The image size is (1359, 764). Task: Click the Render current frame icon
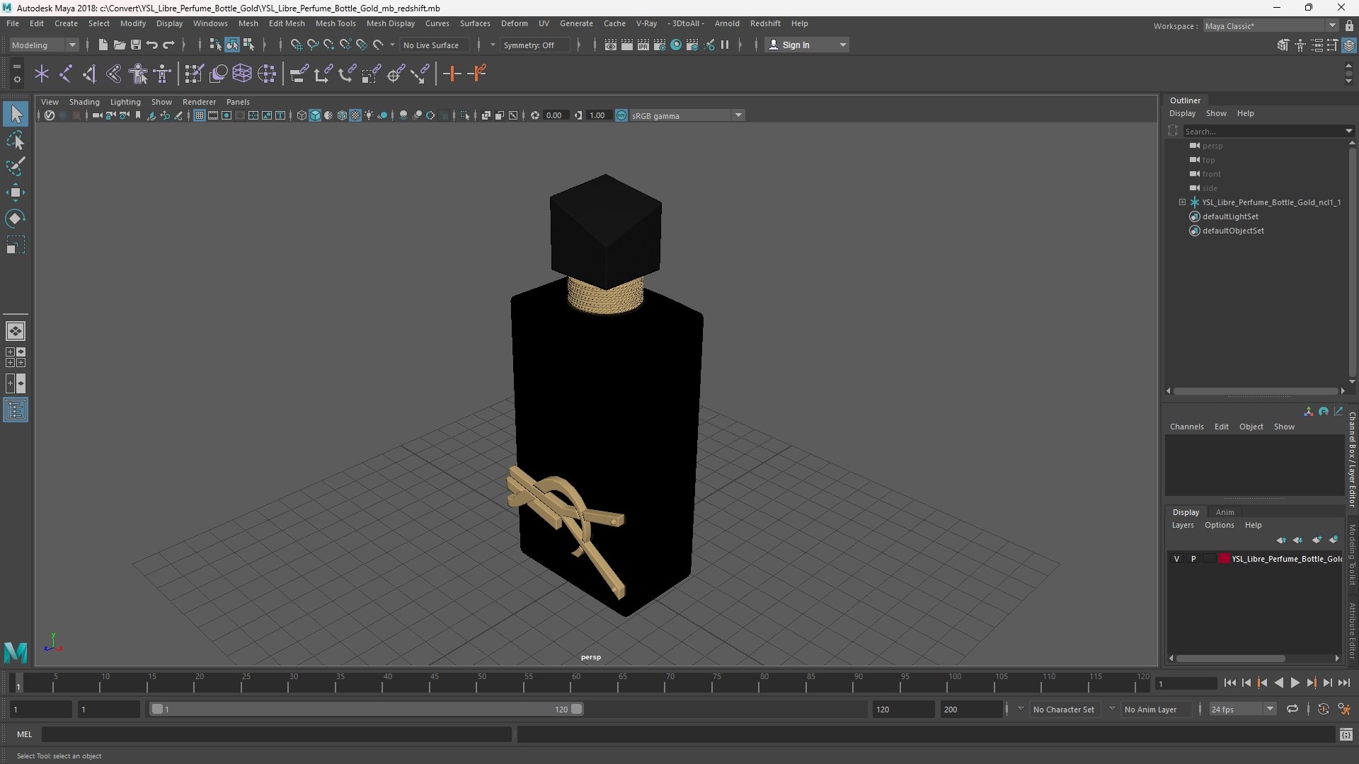coord(626,45)
